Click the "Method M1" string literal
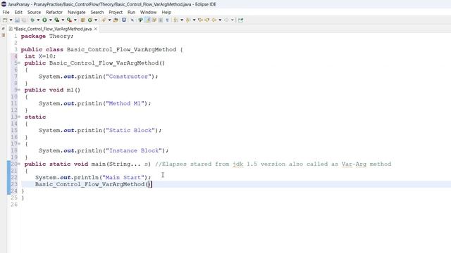Screen dimensions: 451x253 point(125,103)
